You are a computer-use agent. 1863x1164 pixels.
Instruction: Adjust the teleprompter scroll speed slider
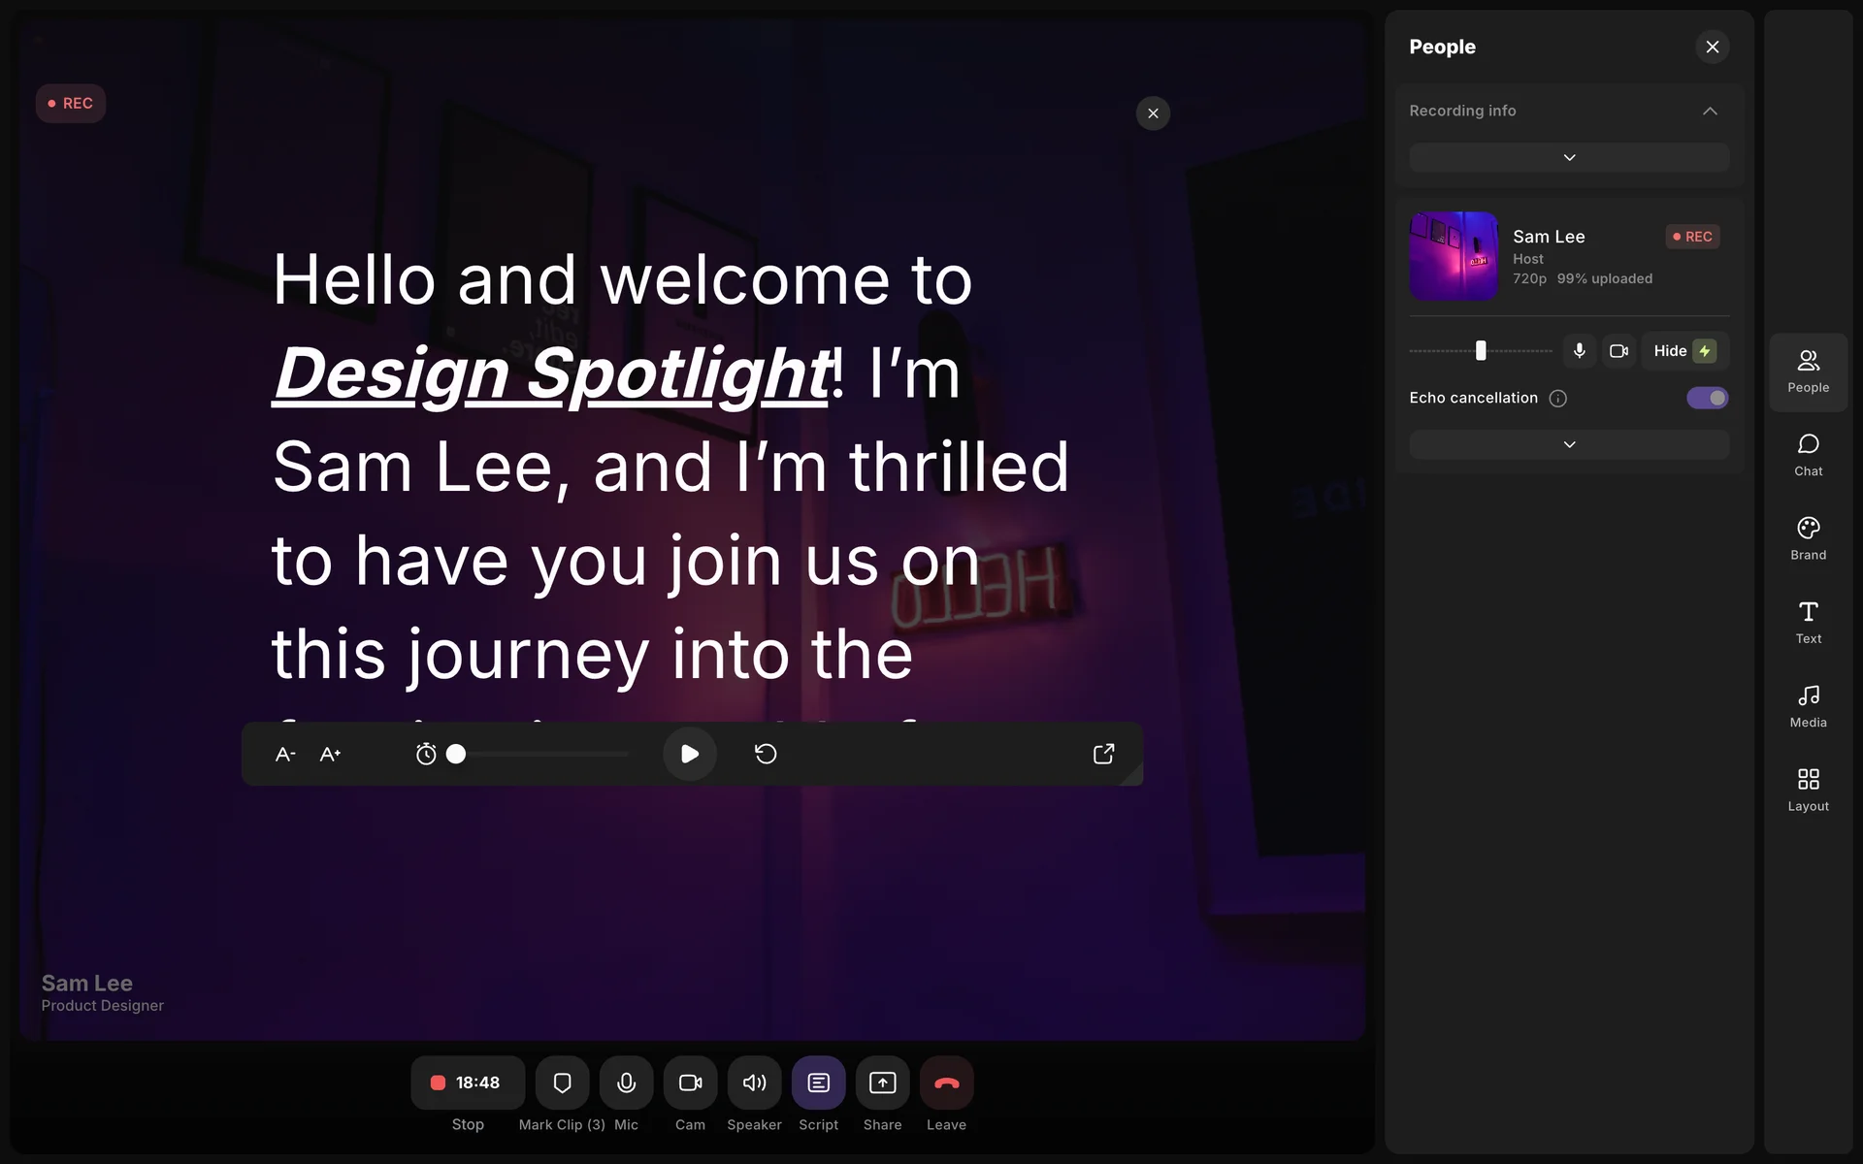point(456,754)
